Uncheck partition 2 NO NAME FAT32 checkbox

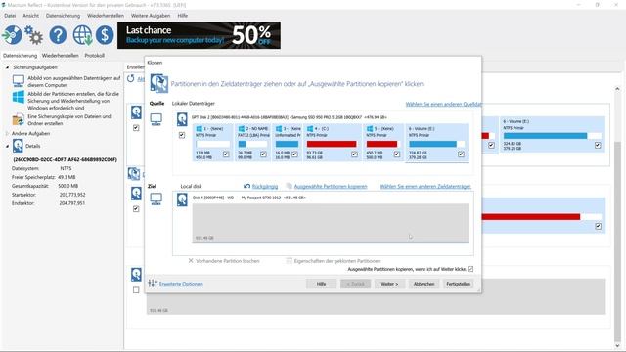[x=263, y=154]
